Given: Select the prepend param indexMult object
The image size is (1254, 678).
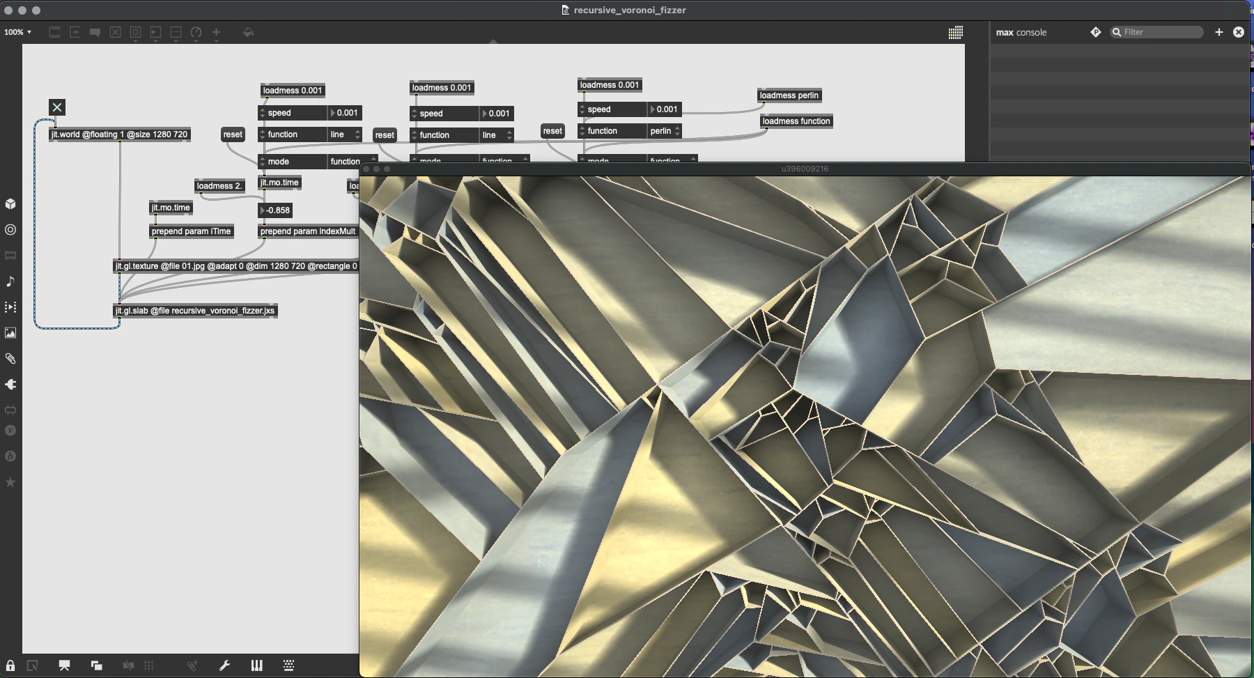Looking at the screenshot, I should pyautogui.click(x=308, y=231).
